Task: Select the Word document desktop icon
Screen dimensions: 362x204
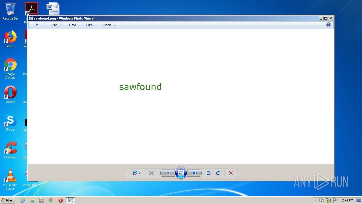Action: (53, 8)
